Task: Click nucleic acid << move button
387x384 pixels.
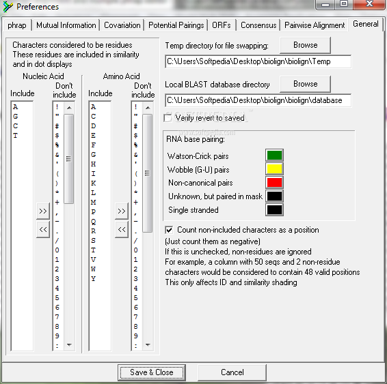Action: coord(43,229)
